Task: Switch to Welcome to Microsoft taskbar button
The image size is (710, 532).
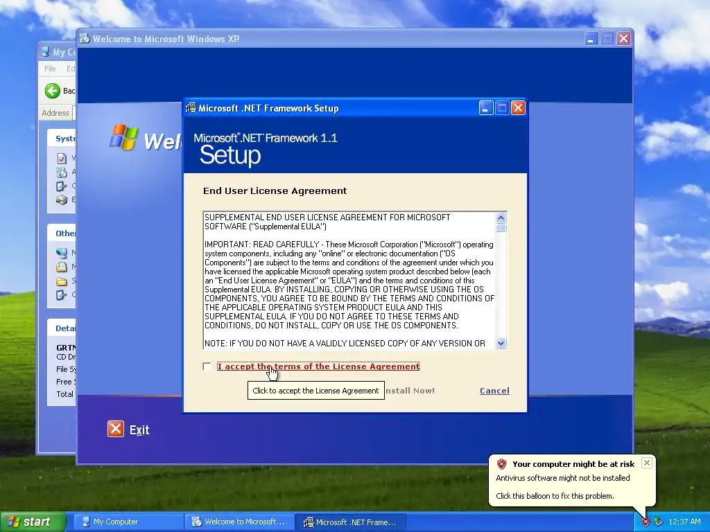Action: point(239,522)
